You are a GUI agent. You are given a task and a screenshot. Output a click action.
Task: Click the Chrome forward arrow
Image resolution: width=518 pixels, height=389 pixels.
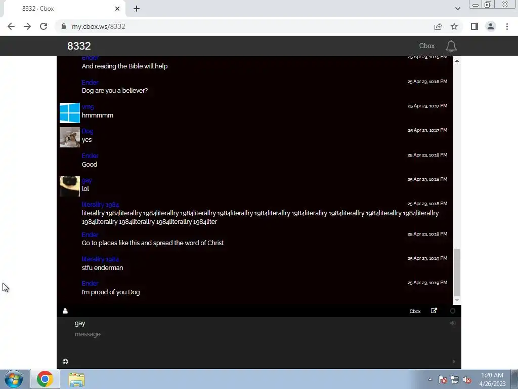[x=27, y=26]
